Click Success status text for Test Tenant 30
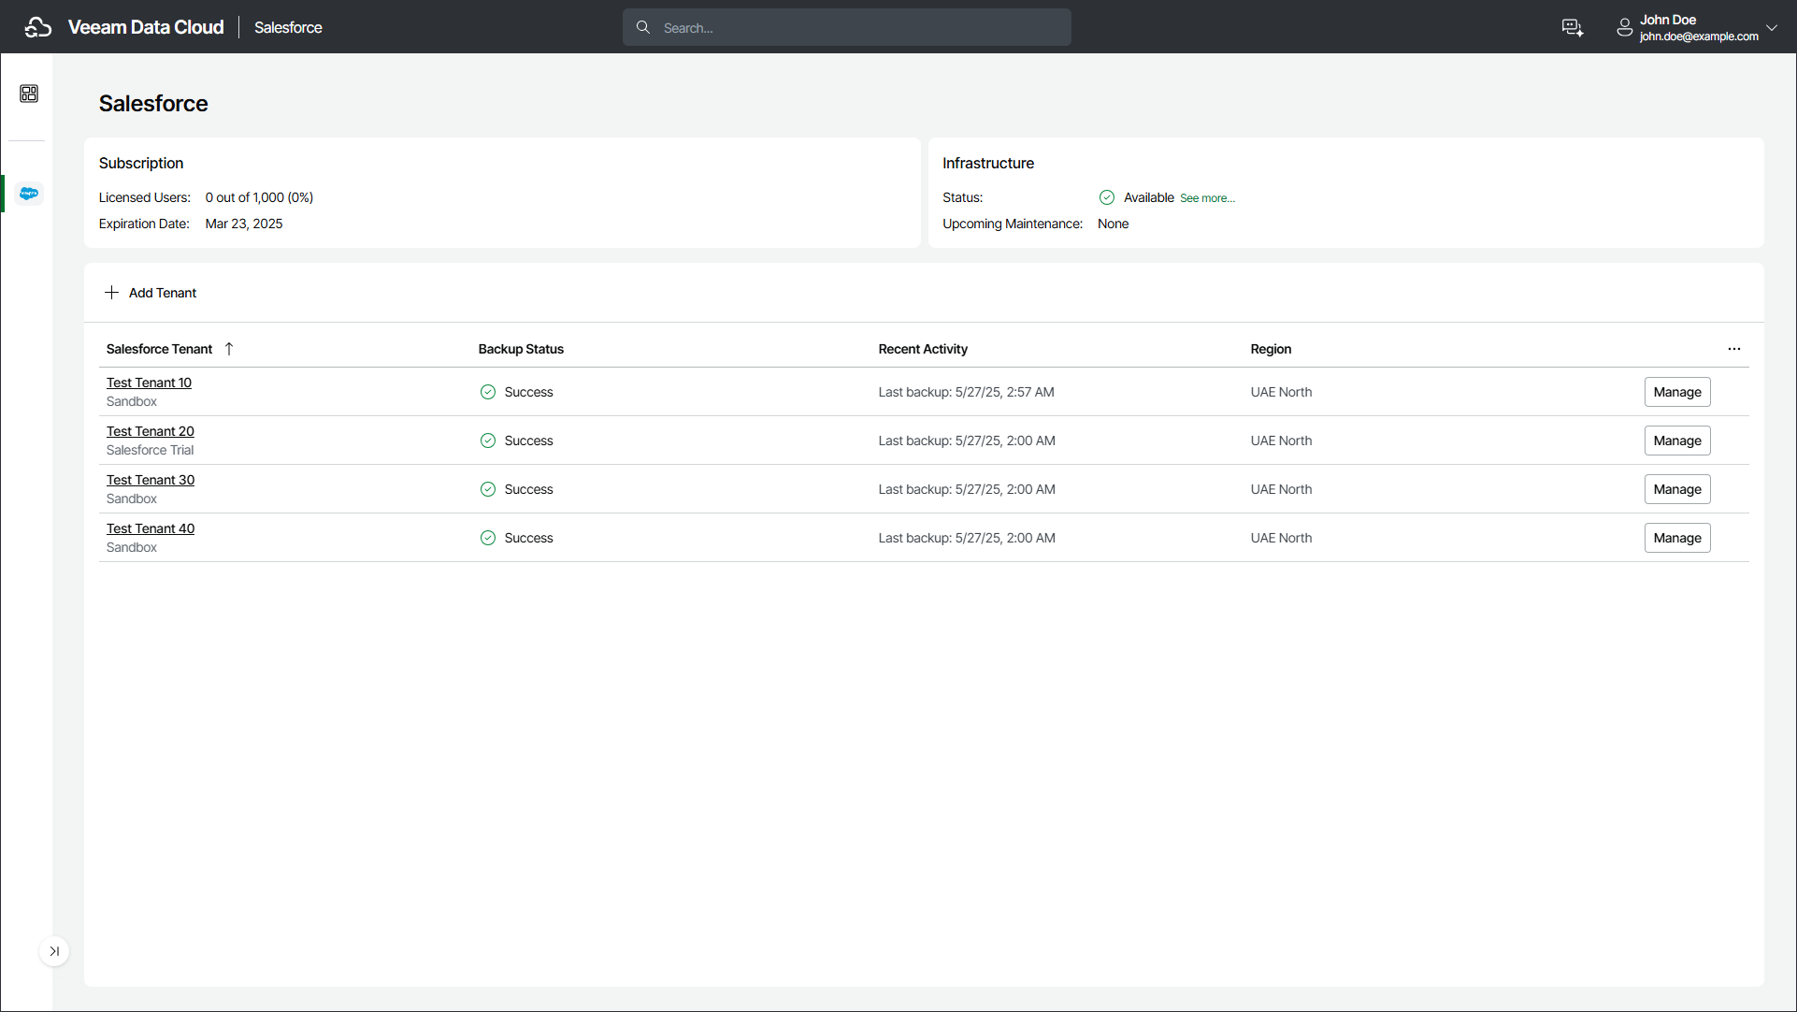 (528, 489)
